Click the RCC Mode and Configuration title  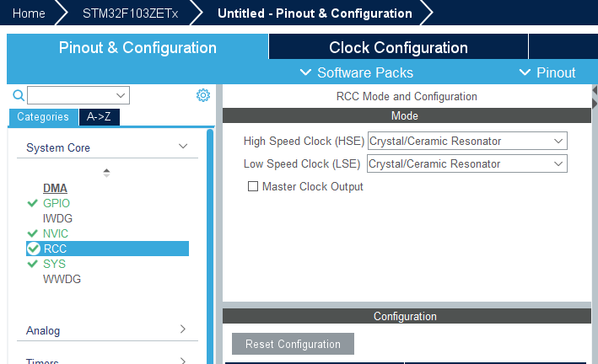pyautogui.click(x=407, y=96)
